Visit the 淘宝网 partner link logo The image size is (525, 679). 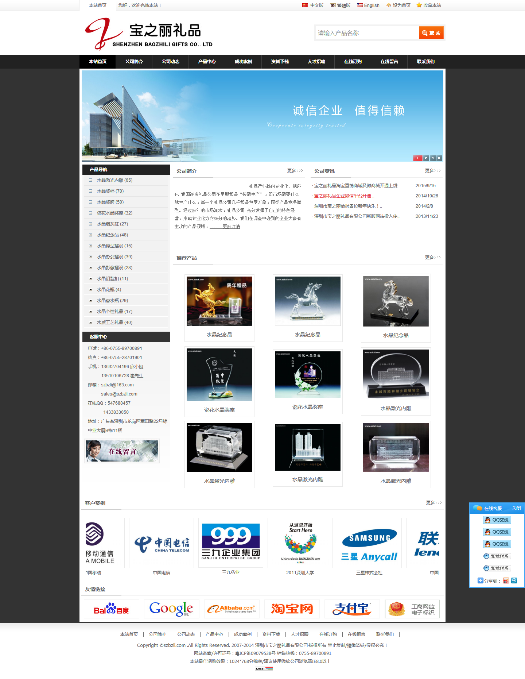292,609
